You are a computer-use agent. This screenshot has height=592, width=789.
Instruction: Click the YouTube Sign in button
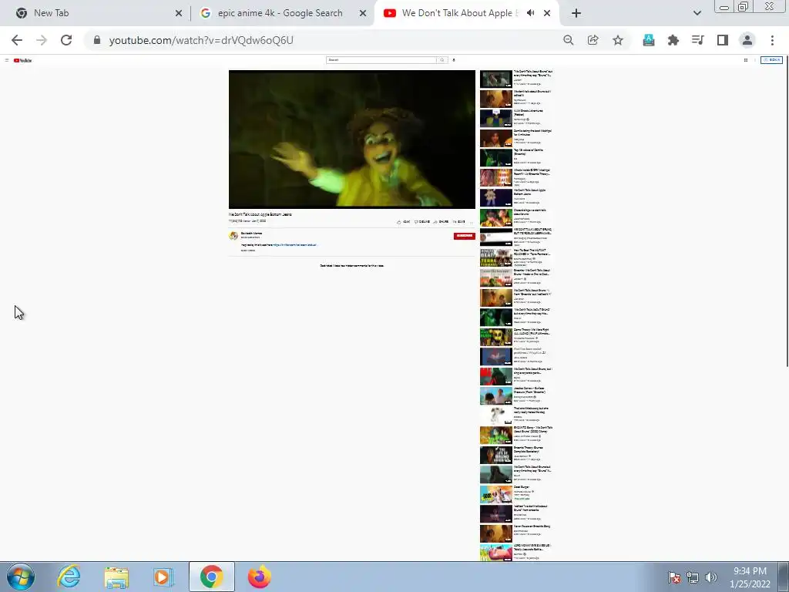point(771,60)
